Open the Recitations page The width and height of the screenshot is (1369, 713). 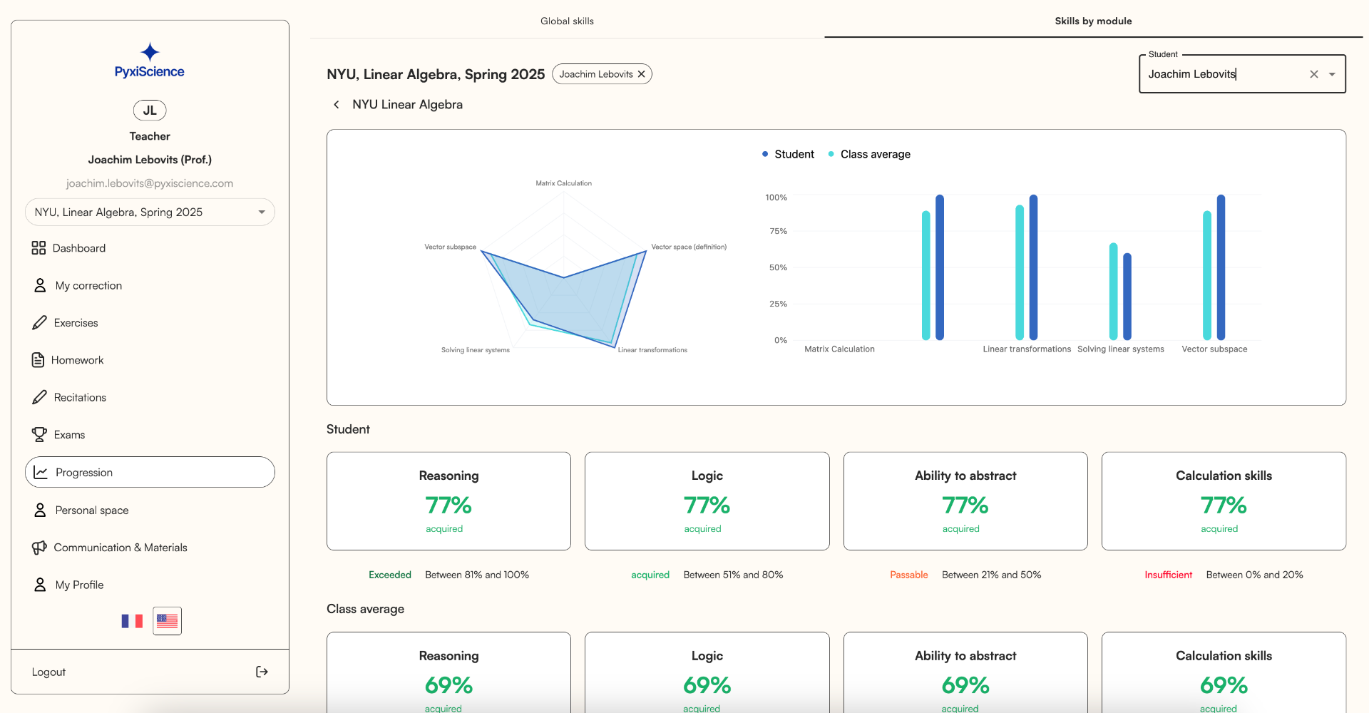point(79,397)
